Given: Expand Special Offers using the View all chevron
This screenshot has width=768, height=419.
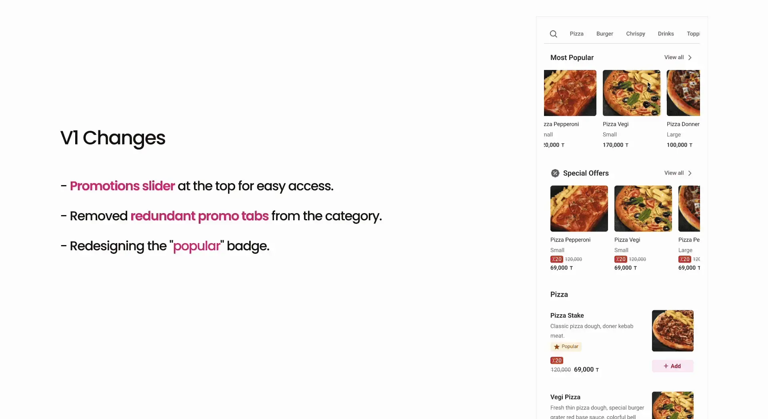Looking at the screenshot, I should [689, 173].
